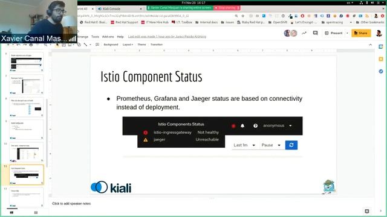387x217 pixels.
Task: Select slide 9 thumbnail in filmstrip
Action: (27, 130)
